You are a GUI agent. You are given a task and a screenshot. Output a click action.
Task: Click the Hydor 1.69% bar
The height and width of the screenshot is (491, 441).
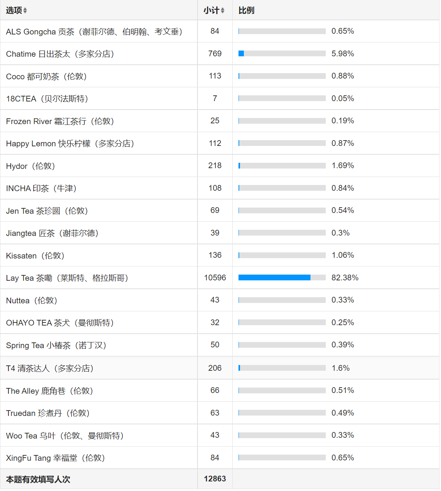282,166
